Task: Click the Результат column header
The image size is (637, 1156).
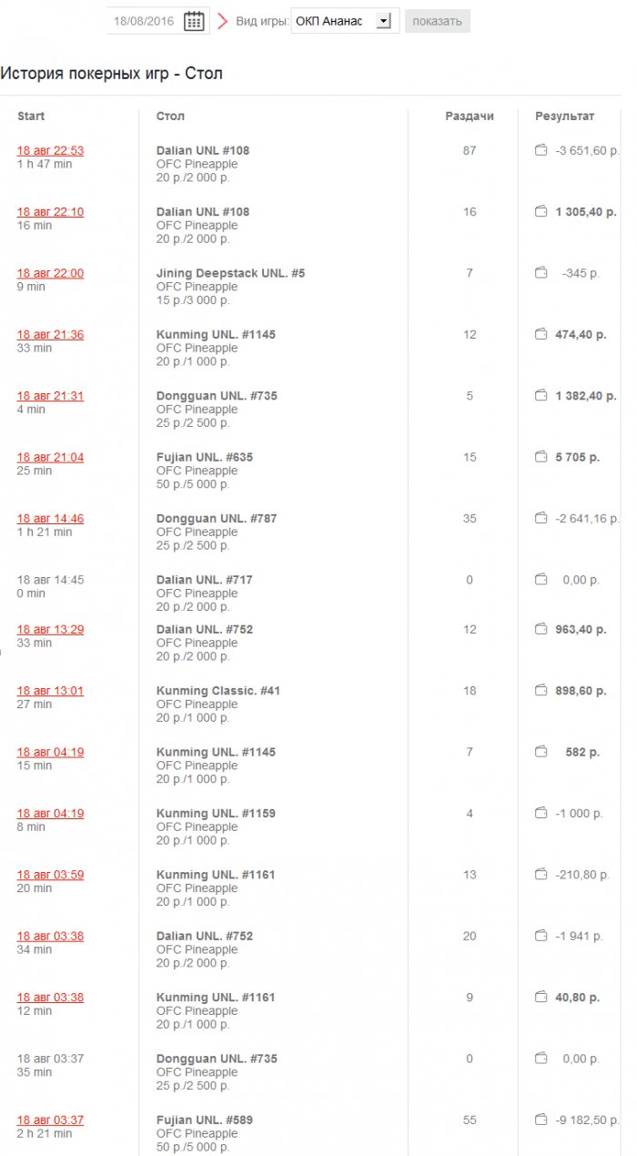Action: click(x=564, y=117)
